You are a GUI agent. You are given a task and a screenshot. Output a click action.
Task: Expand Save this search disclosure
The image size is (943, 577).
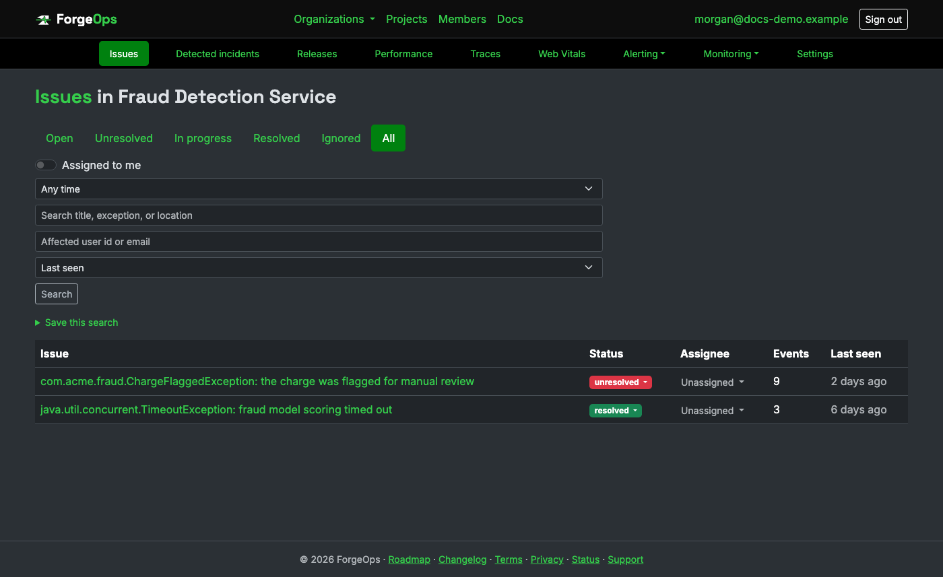[77, 323]
